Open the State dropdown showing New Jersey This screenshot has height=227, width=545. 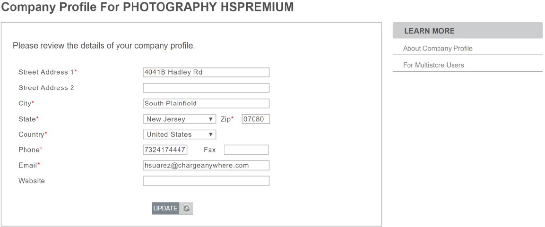pyautogui.click(x=180, y=119)
